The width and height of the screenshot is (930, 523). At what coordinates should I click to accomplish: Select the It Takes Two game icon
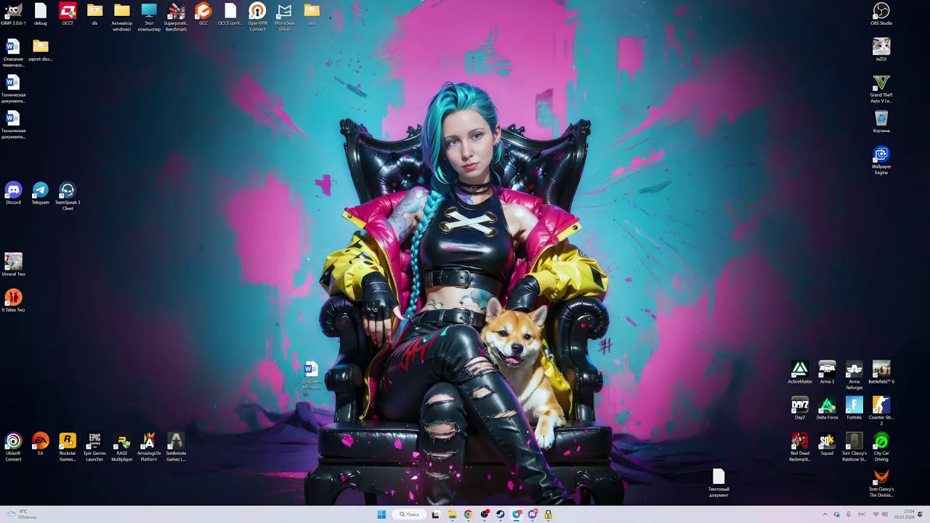(13, 301)
